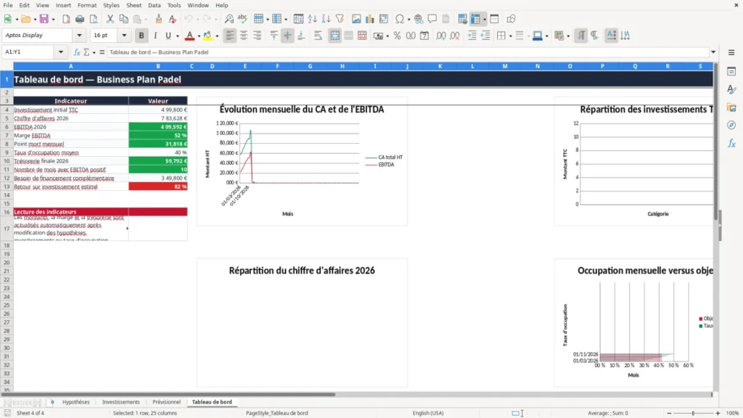This screenshot has width=743, height=418.
Task: Click the Cut scissors icon
Action: point(110,19)
